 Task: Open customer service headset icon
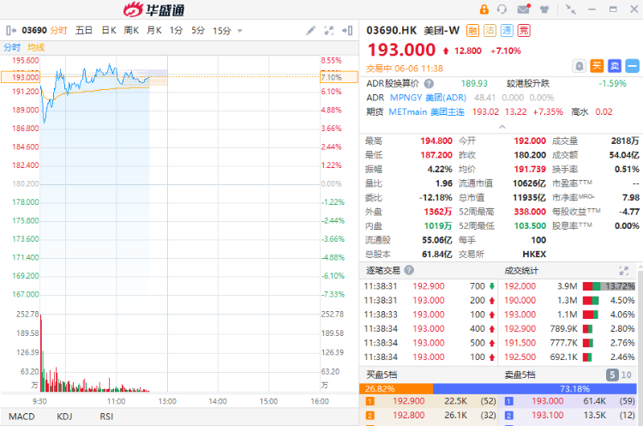[x=502, y=9]
